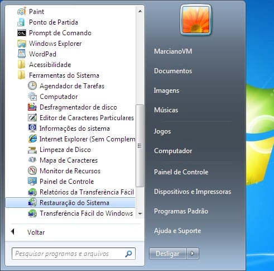Select the Mapa de Caracteres text
The width and height of the screenshot is (274, 271).
pos(69,160)
